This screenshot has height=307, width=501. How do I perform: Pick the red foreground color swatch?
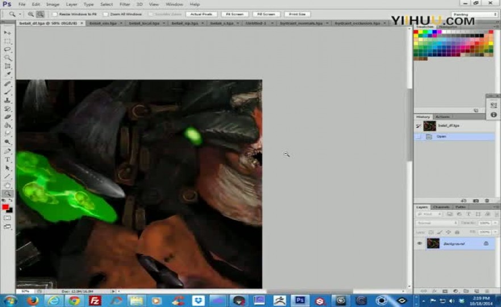click(5, 207)
